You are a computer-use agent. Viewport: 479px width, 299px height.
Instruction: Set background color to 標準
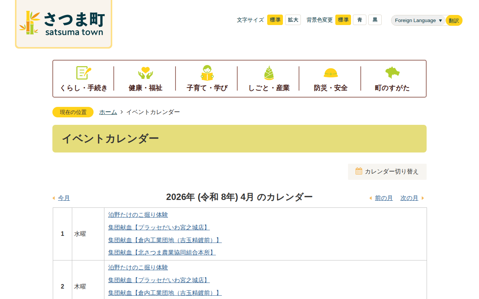pos(343,20)
